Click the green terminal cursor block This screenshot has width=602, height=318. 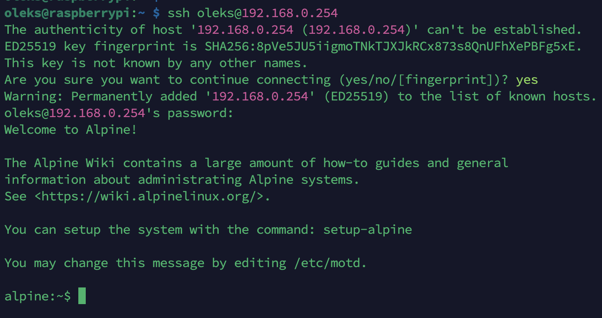point(82,296)
